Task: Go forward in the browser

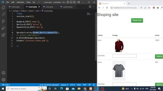Action: click(103, 8)
